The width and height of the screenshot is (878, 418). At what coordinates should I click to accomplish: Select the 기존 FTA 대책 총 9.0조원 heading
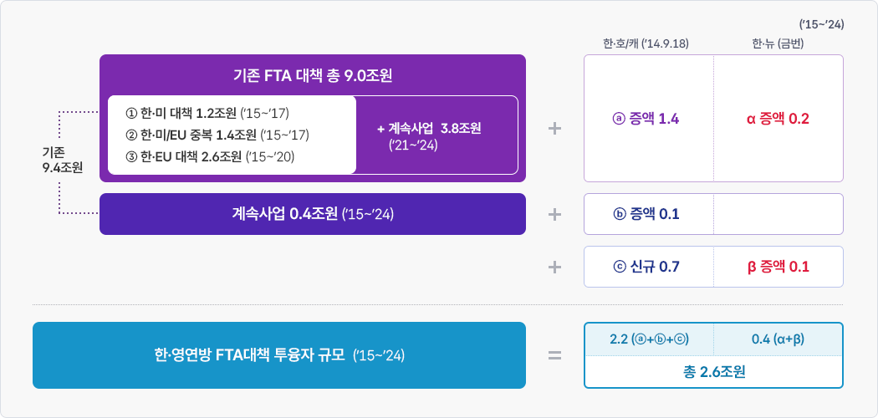click(313, 75)
